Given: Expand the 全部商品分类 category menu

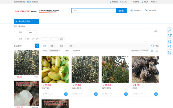Looking at the screenshot, I should point(26,21).
